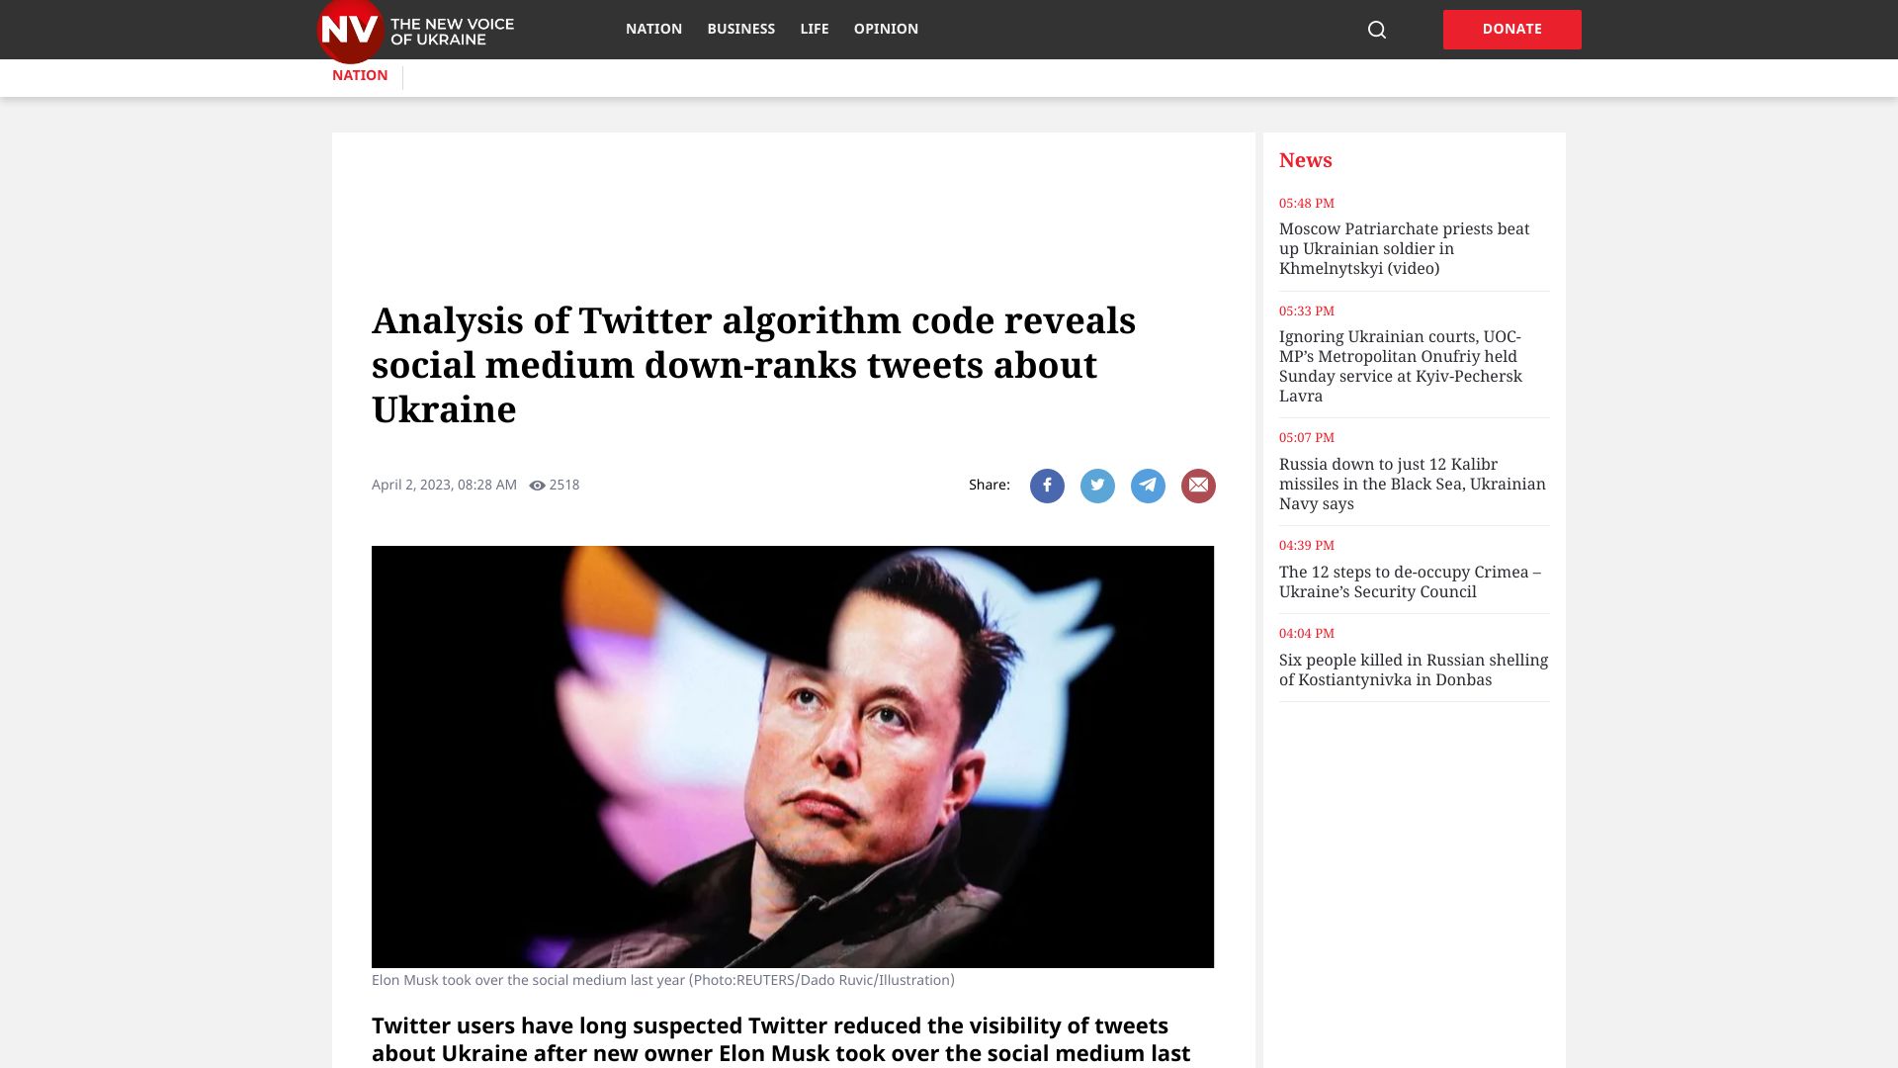Click the view count 2518
Viewport: 1898px width, 1068px height.
coord(564,485)
